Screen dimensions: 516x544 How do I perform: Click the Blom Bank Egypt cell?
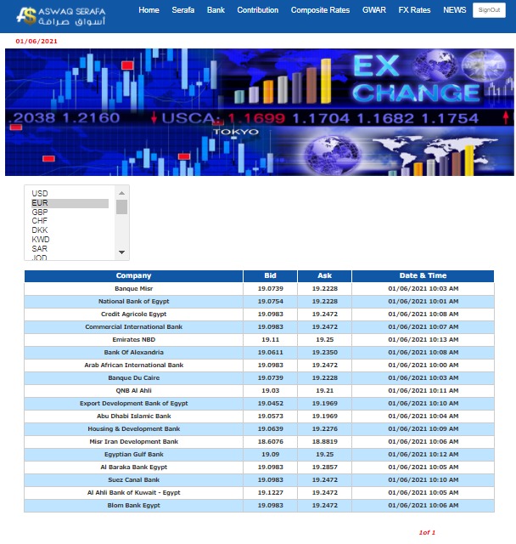coord(134,506)
